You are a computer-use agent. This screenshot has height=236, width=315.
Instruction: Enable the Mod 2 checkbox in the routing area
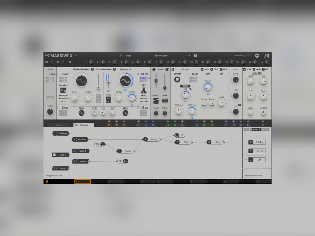coord(54,154)
